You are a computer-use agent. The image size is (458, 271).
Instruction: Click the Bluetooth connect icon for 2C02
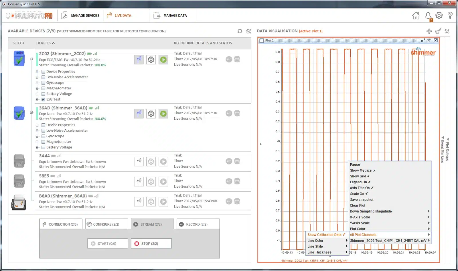(x=139, y=59)
